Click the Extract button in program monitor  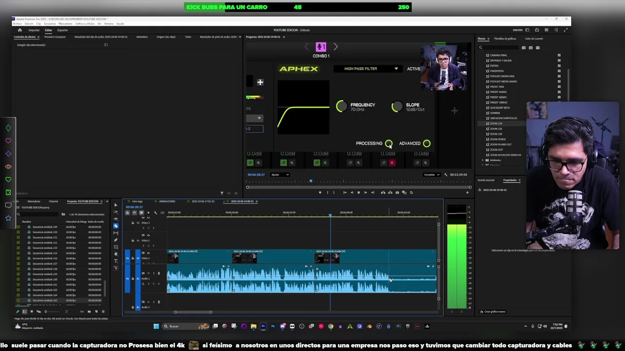(390, 193)
